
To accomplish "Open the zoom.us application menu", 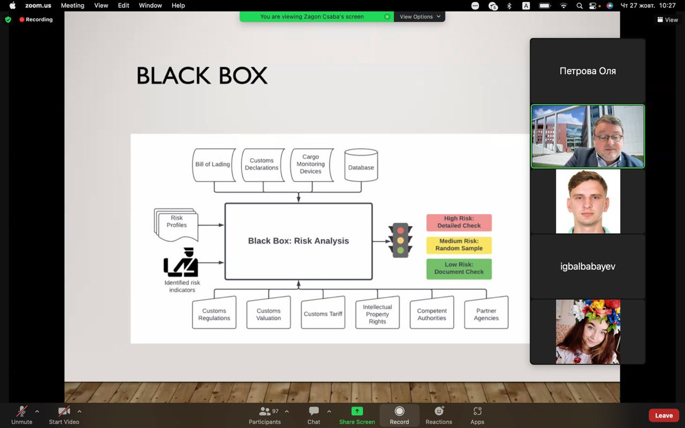I will 38,6.
